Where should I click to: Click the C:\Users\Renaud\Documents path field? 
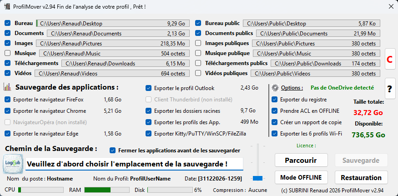(x=118, y=33)
